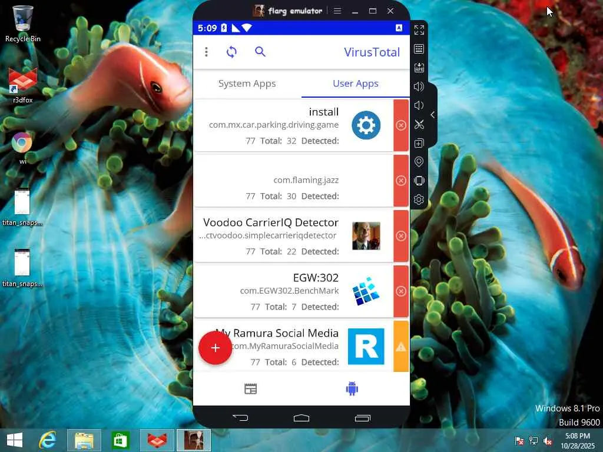
Task: Open the 'install' app gear icon
Action: click(x=366, y=125)
